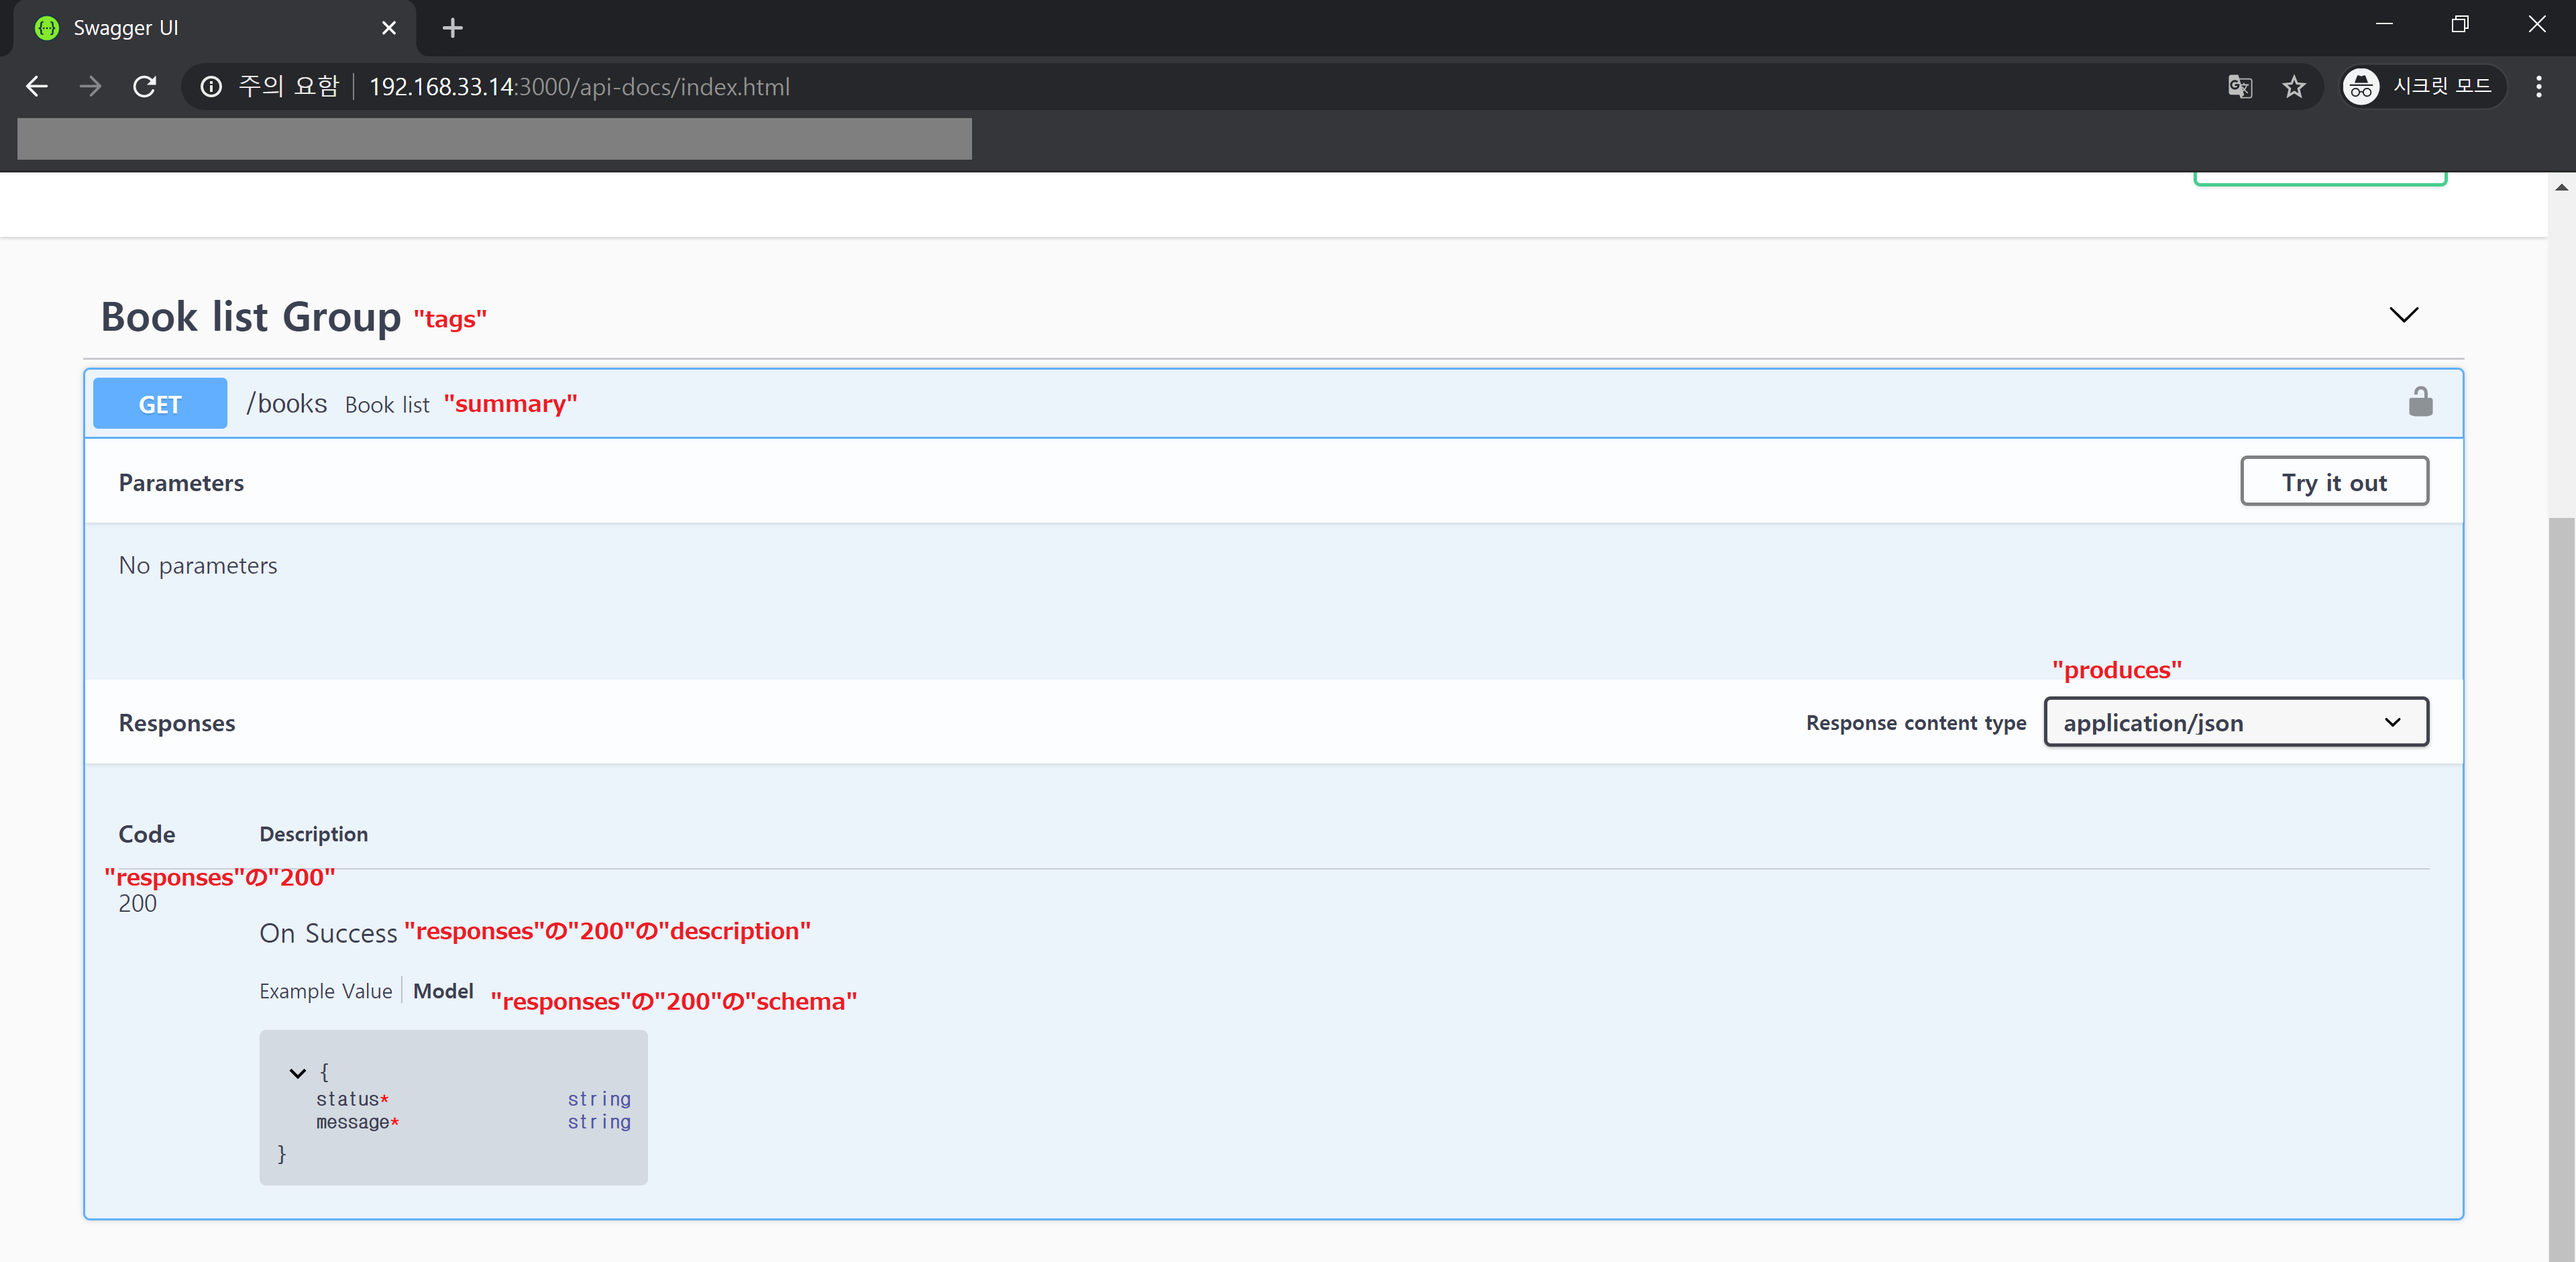Open a new browser tab
Viewport: 2576px width, 1262px height.
pos(453,28)
